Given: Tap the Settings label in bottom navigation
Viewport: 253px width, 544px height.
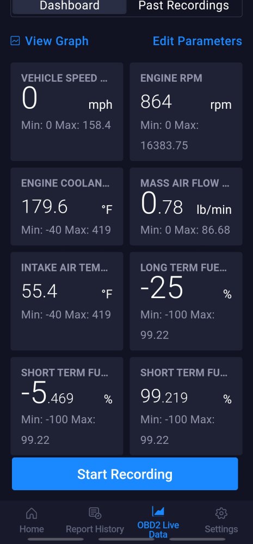Looking at the screenshot, I should (x=221, y=529).
